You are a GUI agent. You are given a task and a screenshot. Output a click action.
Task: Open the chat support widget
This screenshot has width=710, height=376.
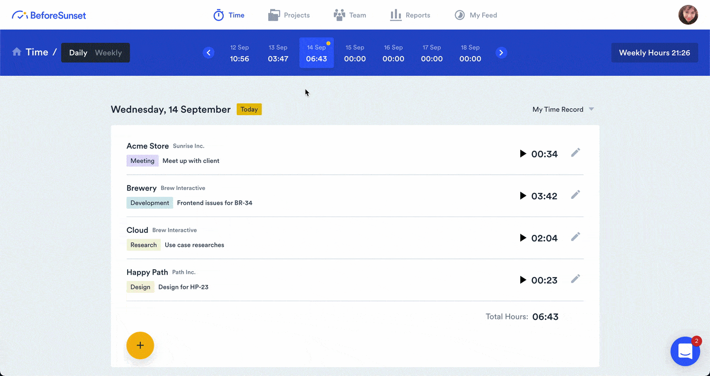pos(685,351)
